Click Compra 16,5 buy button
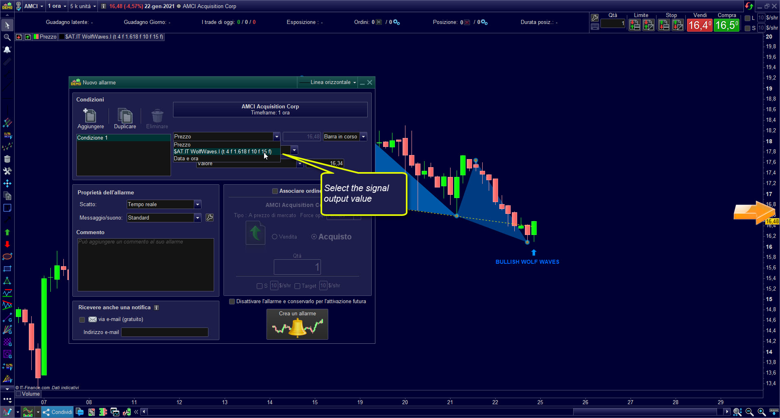Viewport: 780px width, 418px height. point(727,25)
